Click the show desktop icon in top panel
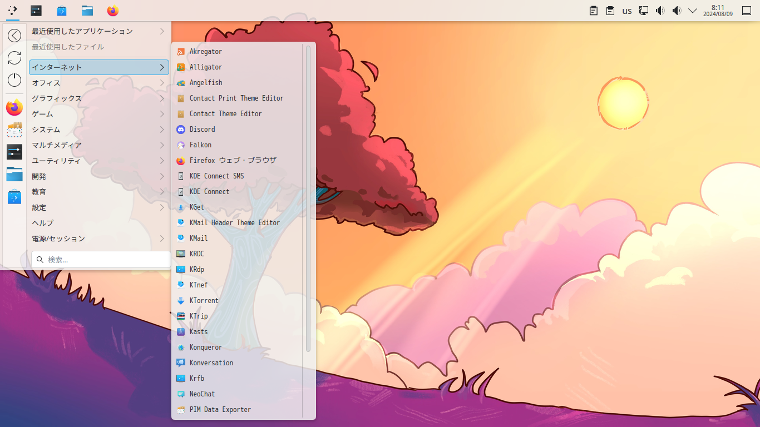Viewport: 760px width, 427px height. pos(747,11)
